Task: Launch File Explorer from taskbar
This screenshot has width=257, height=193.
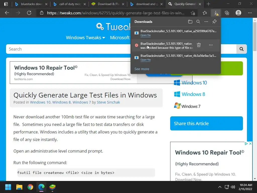Action: point(19,187)
